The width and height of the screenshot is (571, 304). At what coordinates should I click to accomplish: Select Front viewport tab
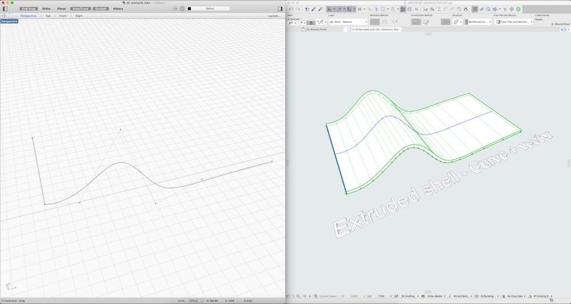(63, 16)
